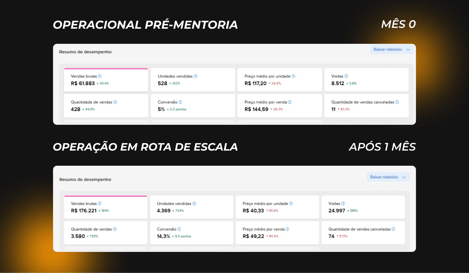
Task: Click the pink indicator bar on Vendas brutas
Action: pos(106,69)
